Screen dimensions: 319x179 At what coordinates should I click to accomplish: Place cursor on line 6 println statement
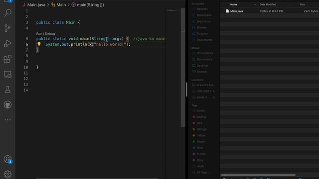88,44
